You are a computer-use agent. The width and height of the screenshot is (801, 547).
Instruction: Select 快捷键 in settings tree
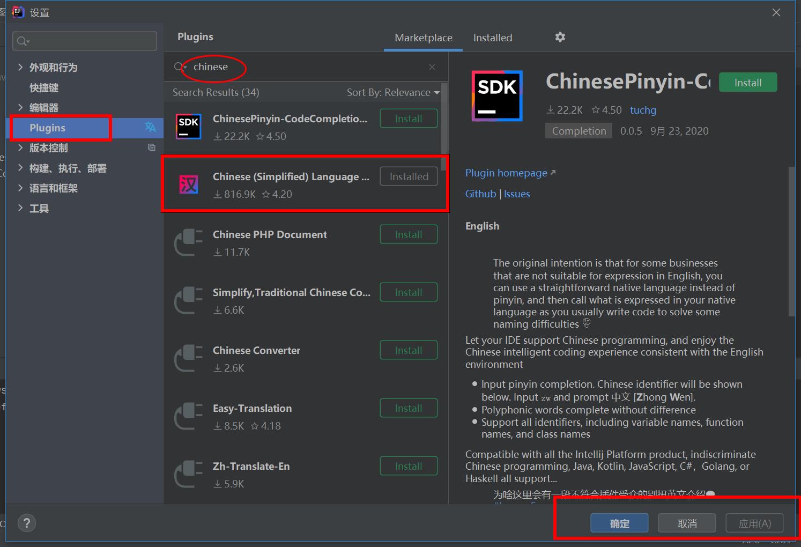point(44,87)
